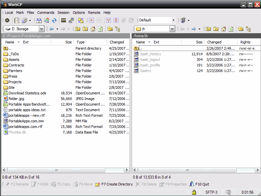Click the Synchronize toolbar icon
This screenshot has height=196, width=261.
click(54, 20)
